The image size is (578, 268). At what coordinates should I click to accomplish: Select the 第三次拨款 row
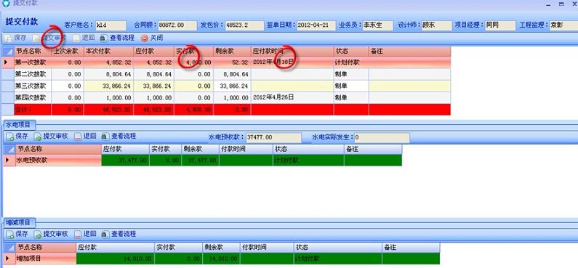pos(226,86)
